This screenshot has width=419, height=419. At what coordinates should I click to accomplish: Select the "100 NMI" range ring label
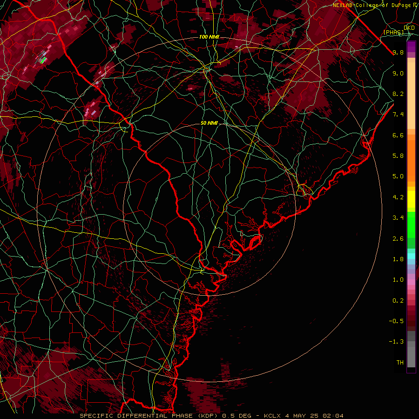coord(209,37)
